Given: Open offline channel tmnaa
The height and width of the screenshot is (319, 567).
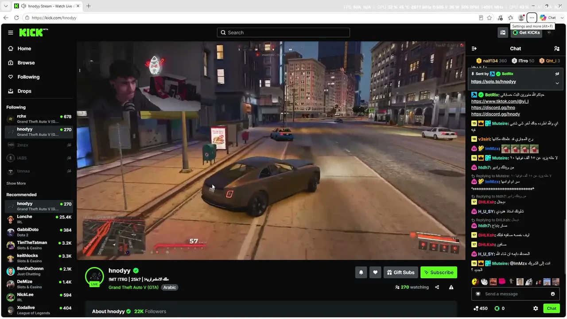Looking at the screenshot, I should tap(39, 171).
